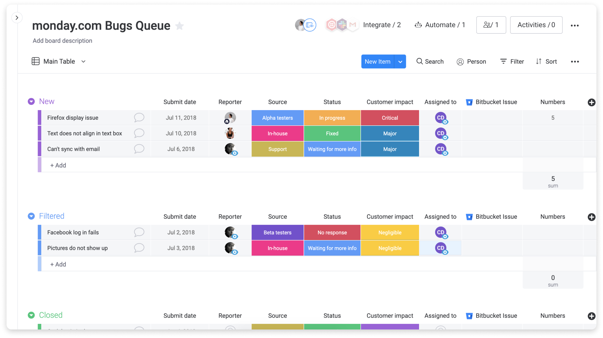
Task: Expand the left sidebar with the arrow
Action: (17, 17)
